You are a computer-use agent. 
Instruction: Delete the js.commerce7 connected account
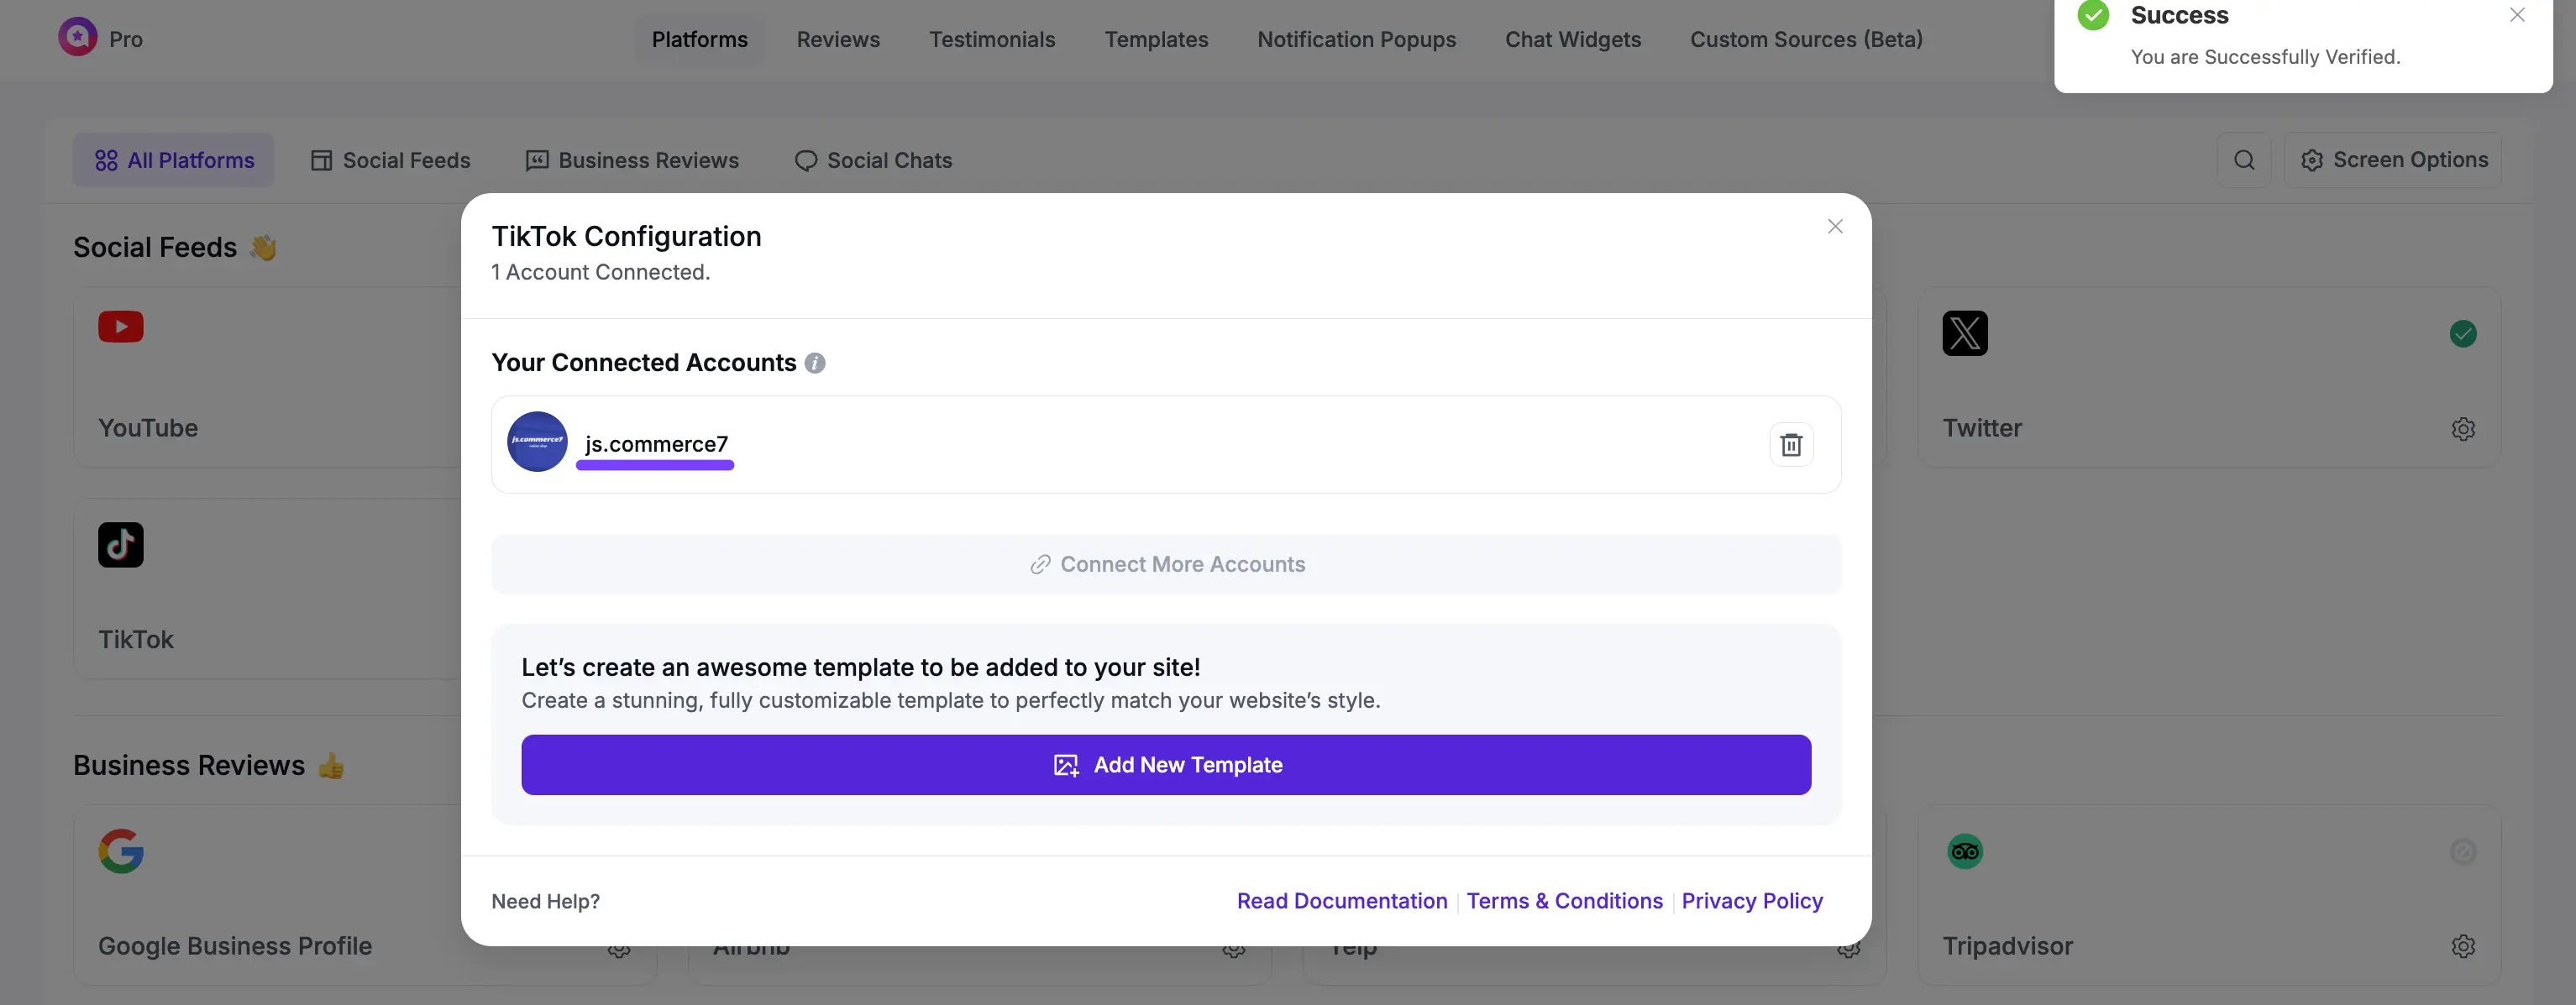[x=1791, y=444]
